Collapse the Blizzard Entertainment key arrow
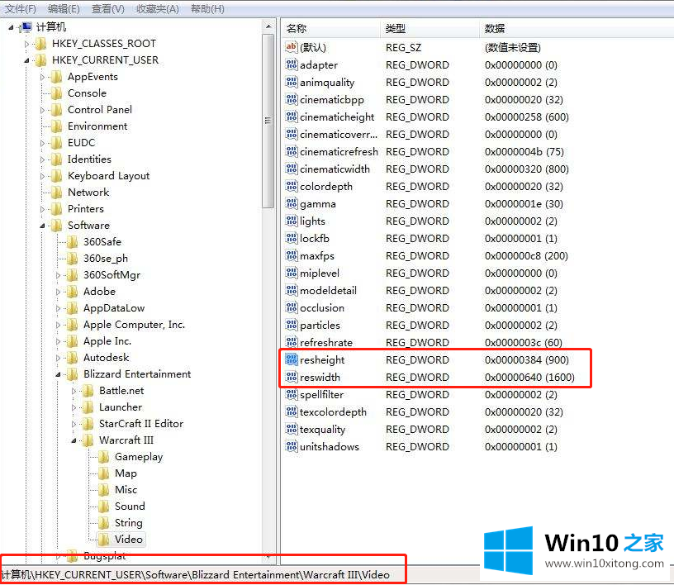674x585 pixels. 58,374
